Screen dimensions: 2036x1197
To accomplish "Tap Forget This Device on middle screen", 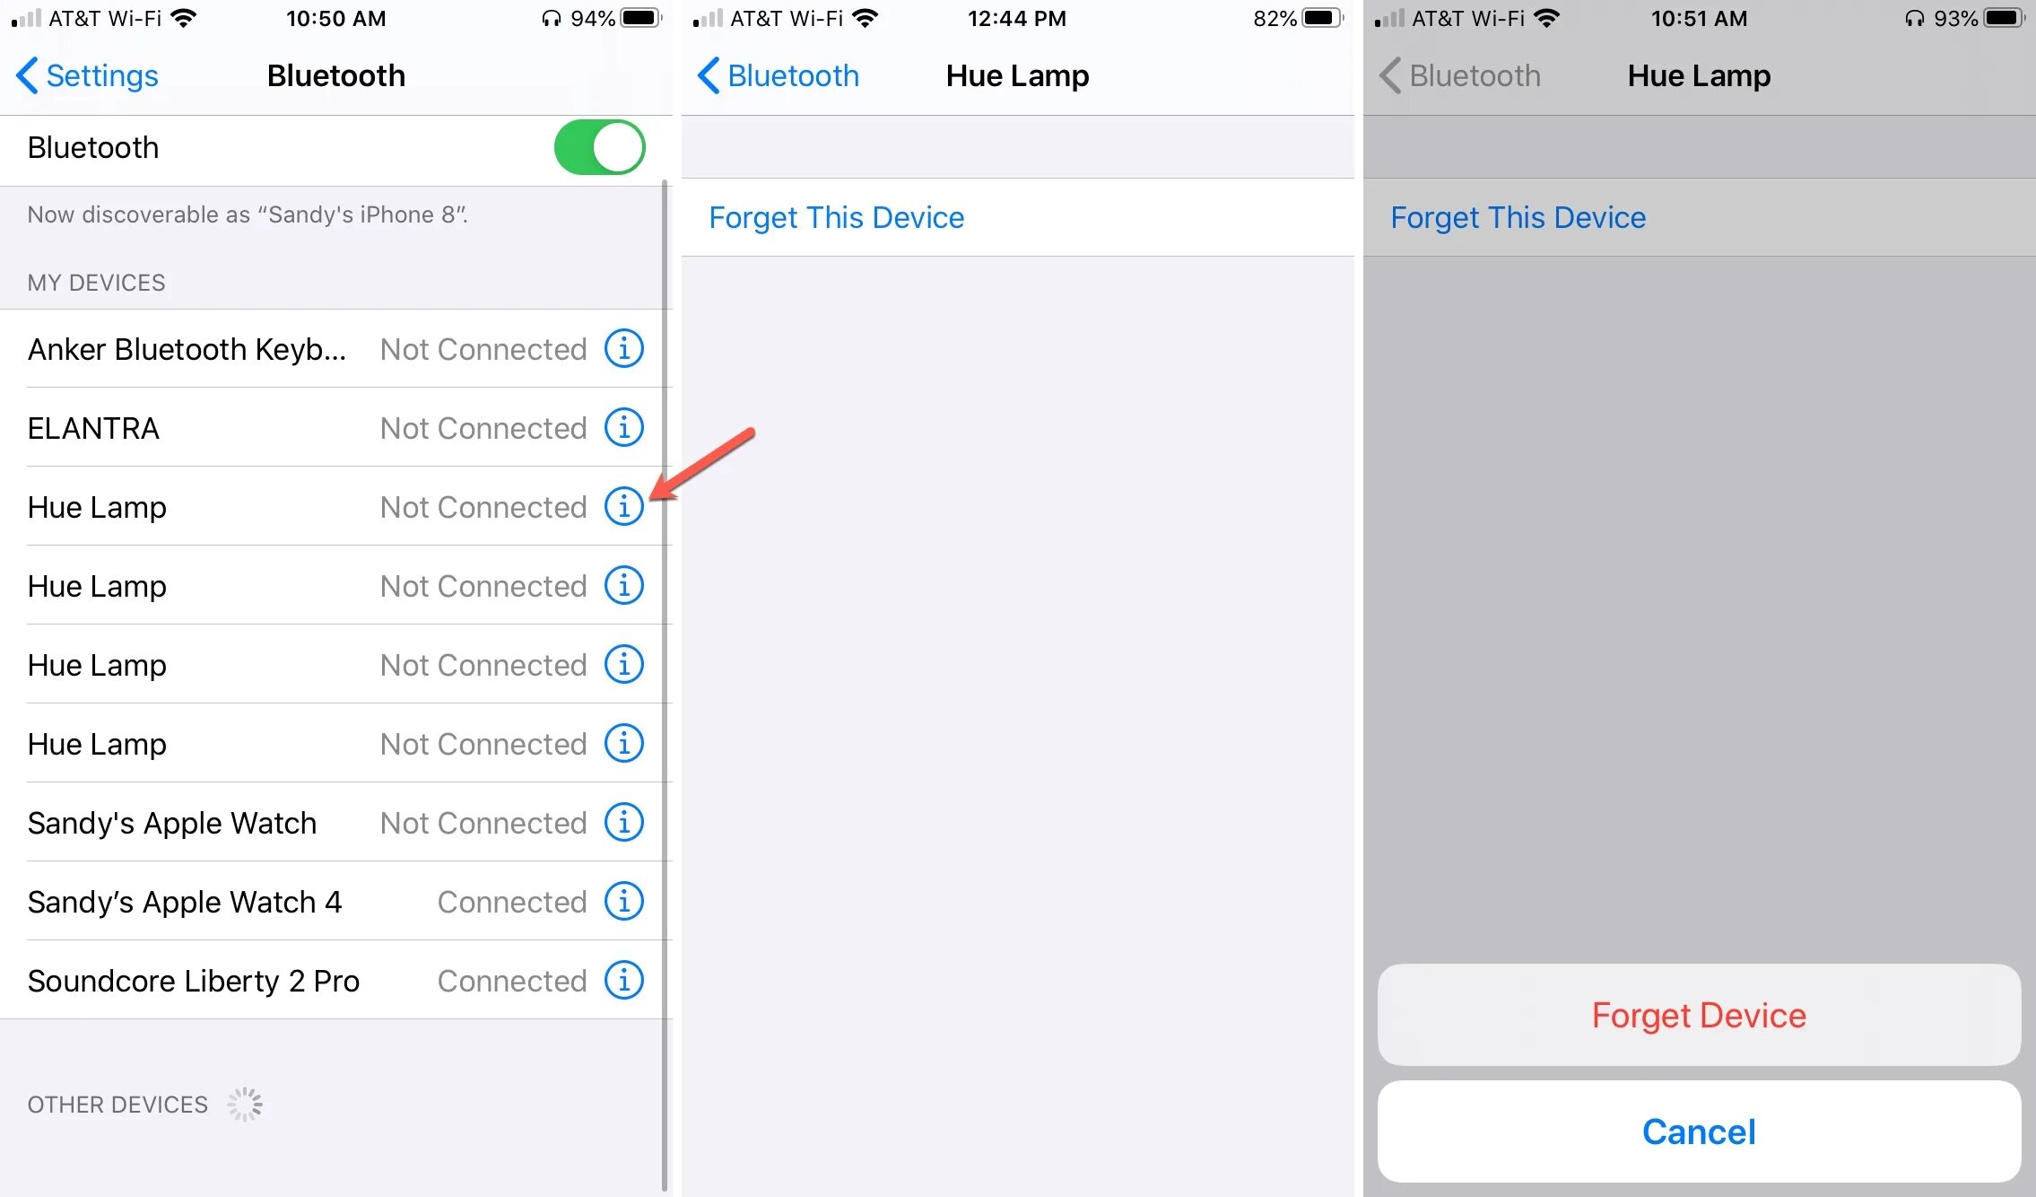I will (836, 216).
